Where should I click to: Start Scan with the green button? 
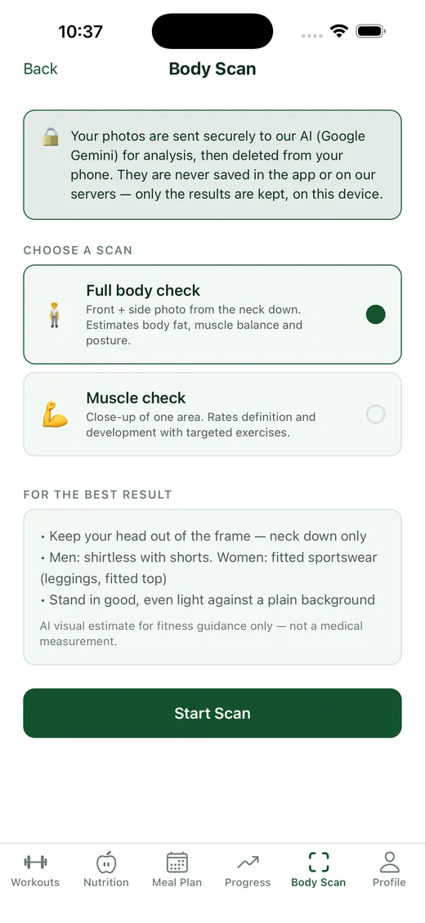212,713
